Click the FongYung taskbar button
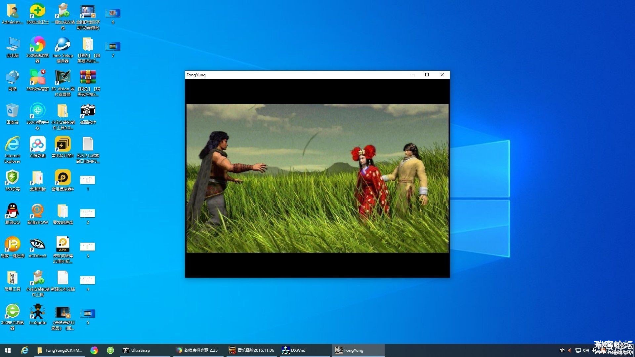 point(358,350)
